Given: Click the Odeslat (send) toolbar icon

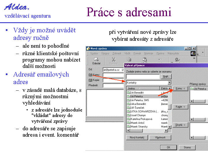Looking at the screenshot, I should [x=96, y=60].
